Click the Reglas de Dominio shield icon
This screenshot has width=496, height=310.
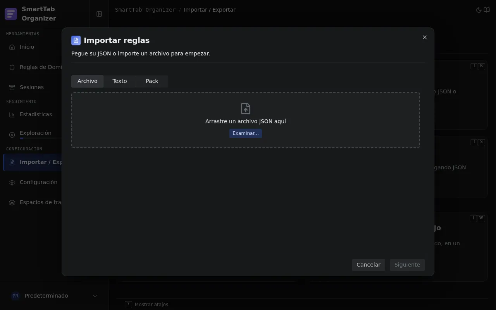[12, 67]
